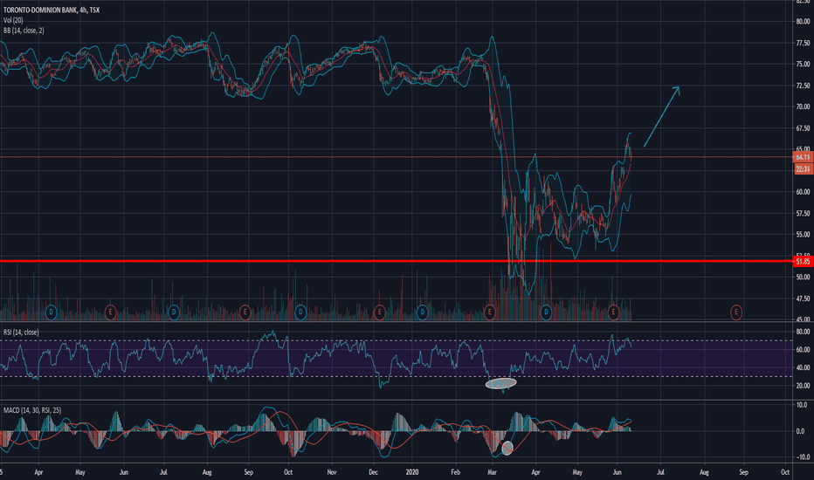This screenshot has height=480, width=814.
Task: Click the Nov label on the time axis
Action: pyautogui.click(x=332, y=472)
